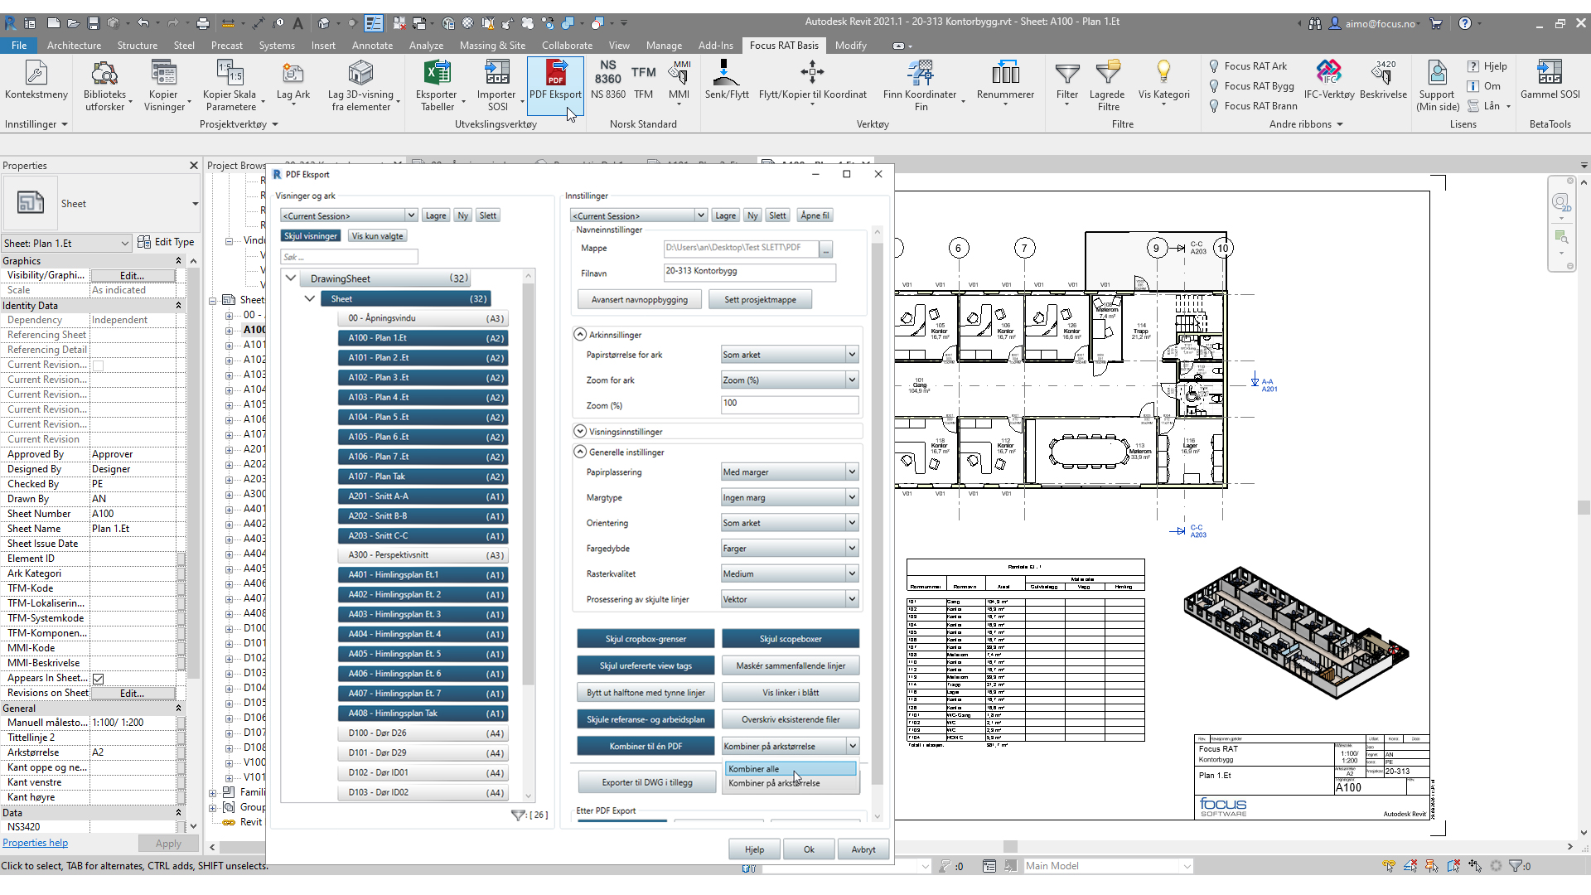Click Exporter til DWG i tillegg
Screen dimensions: 1591x895
pos(646,782)
